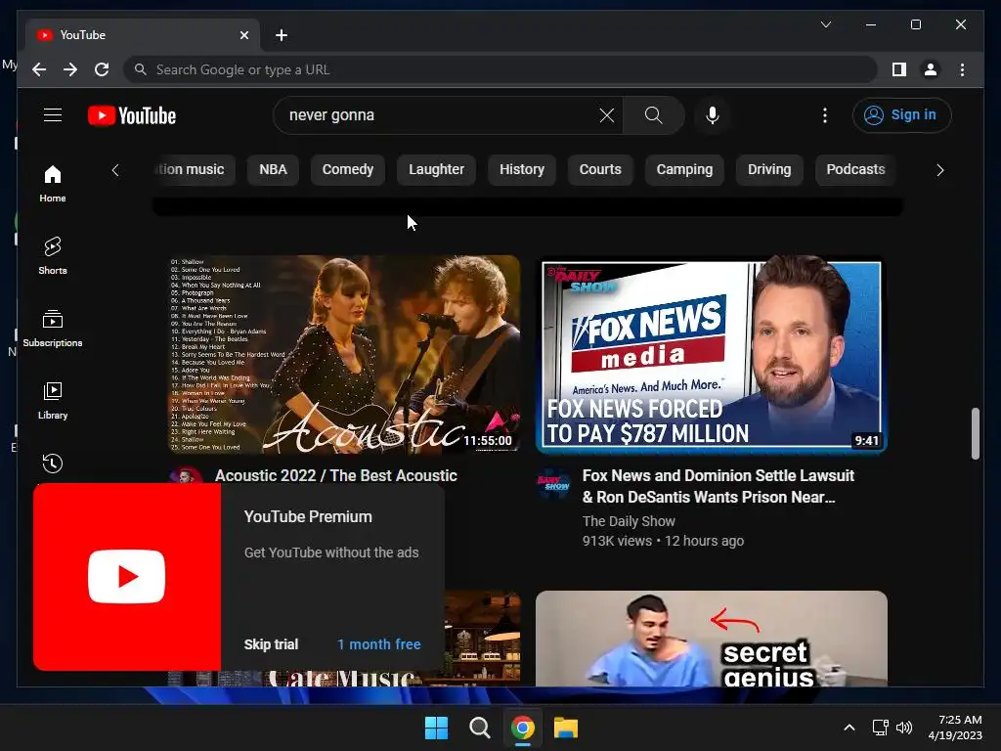The image size is (1001, 751).
Task: Open YouTube settings three-dot menu
Action: pos(825,115)
